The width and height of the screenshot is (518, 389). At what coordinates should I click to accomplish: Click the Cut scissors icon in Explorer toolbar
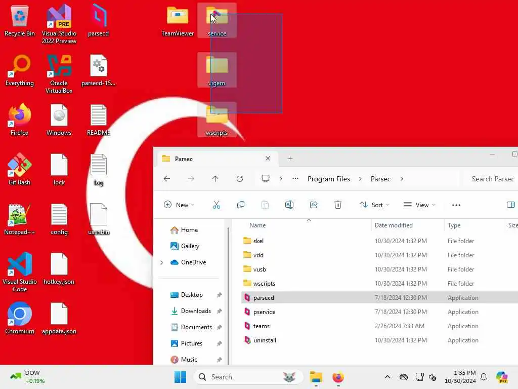217,205
